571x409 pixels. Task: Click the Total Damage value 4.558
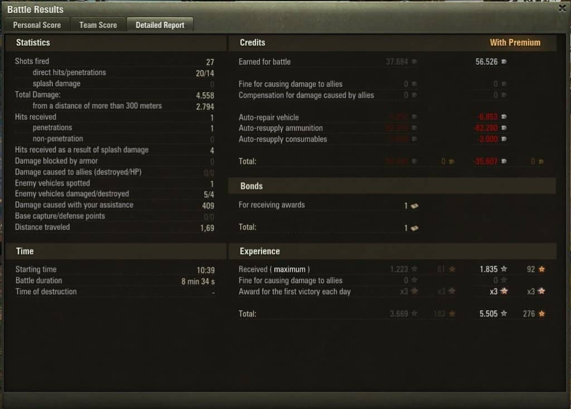pos(205,95)
